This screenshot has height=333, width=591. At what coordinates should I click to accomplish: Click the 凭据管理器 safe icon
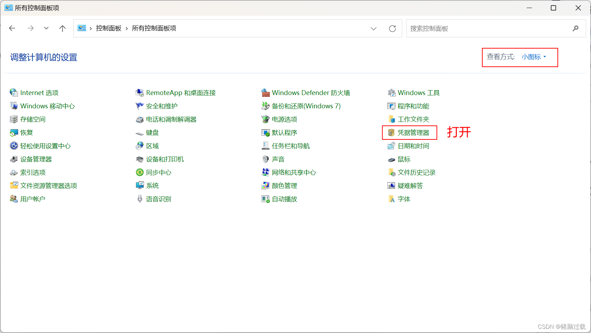[x=391, y=132]
